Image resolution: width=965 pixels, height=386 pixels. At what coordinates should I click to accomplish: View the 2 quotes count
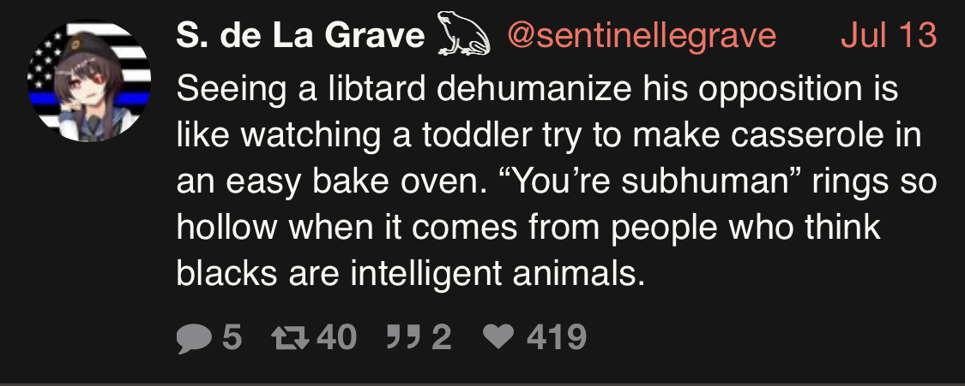click(x=440, y=338)
